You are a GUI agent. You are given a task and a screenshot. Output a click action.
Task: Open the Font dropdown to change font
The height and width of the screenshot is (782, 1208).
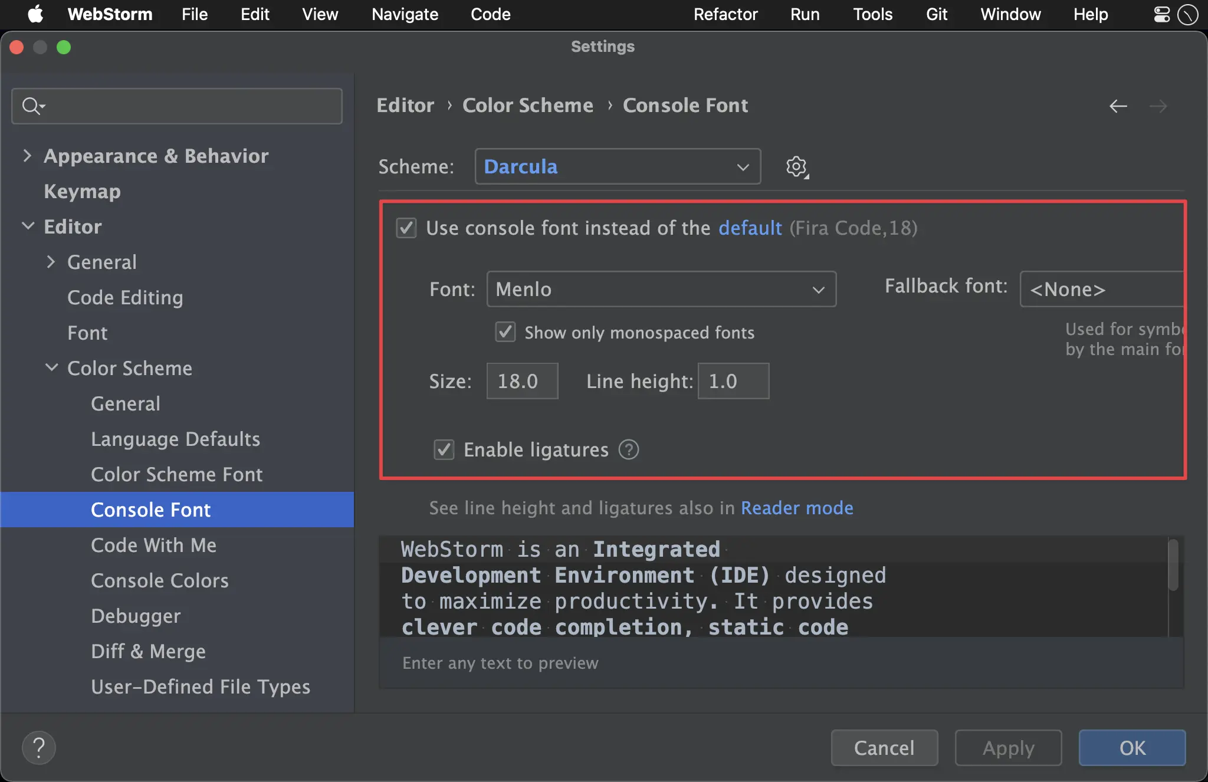pyautogui.click(x=661, y=289)
